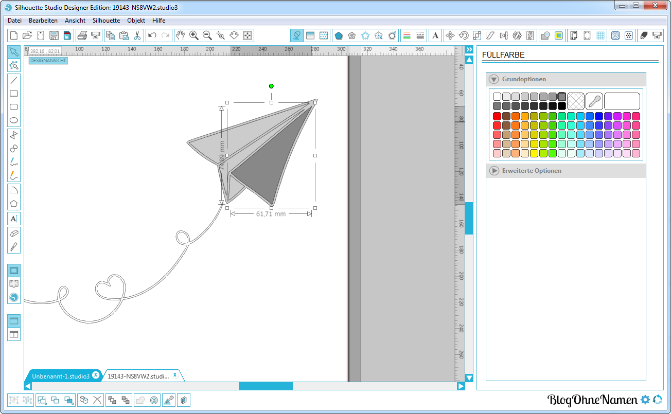The width and height of the screenshot is (671, 414).
Task: Select the line drawing tool
Action: point(14,80)
